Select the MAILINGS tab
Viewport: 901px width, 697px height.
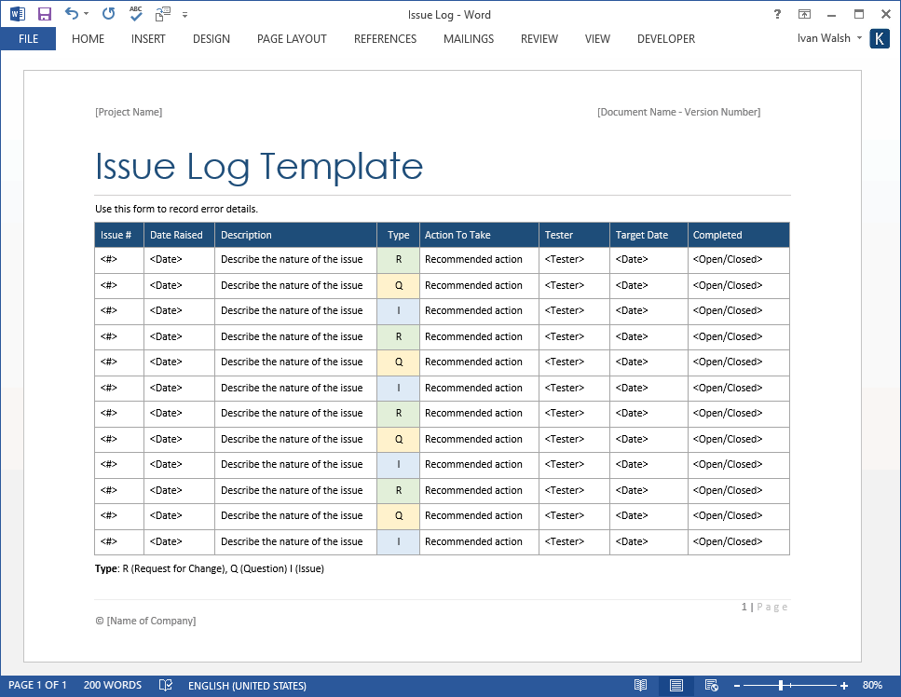click(x=469, y=38)
